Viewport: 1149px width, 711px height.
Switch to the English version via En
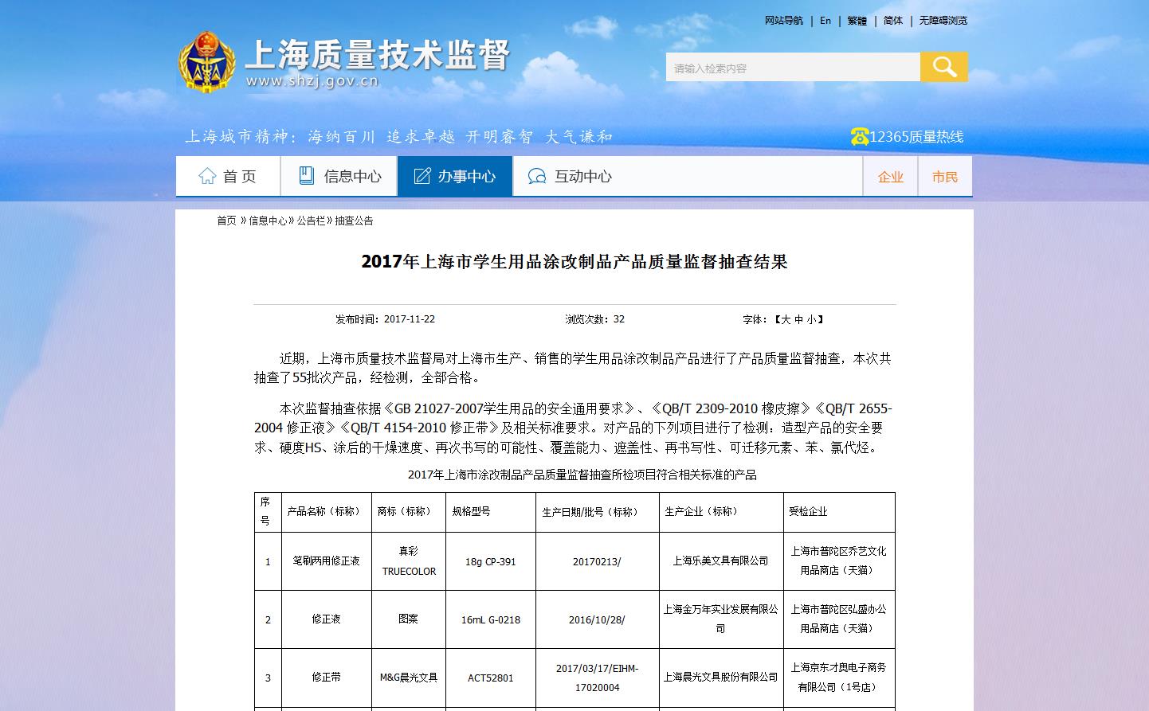pyautogui.click(x=825, y=21)
